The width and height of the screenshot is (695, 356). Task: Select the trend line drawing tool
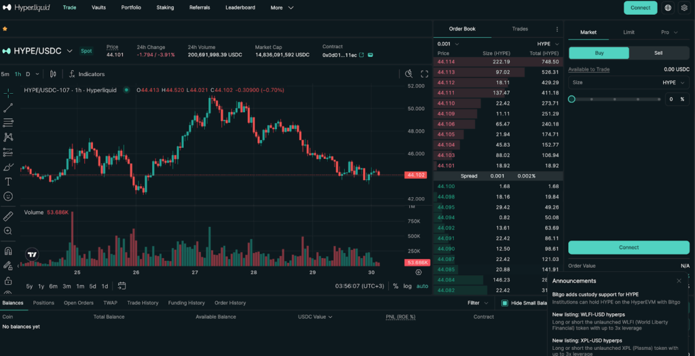8,107
